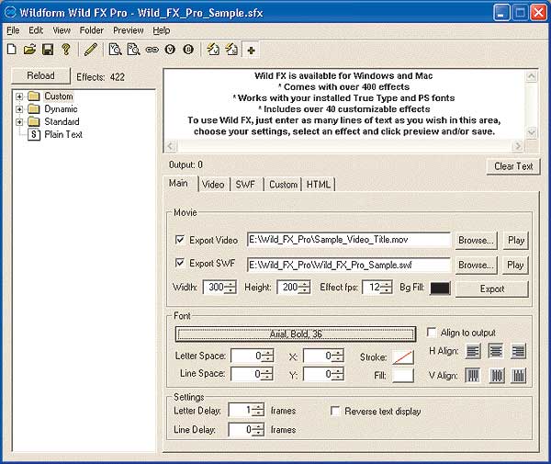Open the Preview menu
The height and width of the screenshot is (464, 551).
point(128,30)
